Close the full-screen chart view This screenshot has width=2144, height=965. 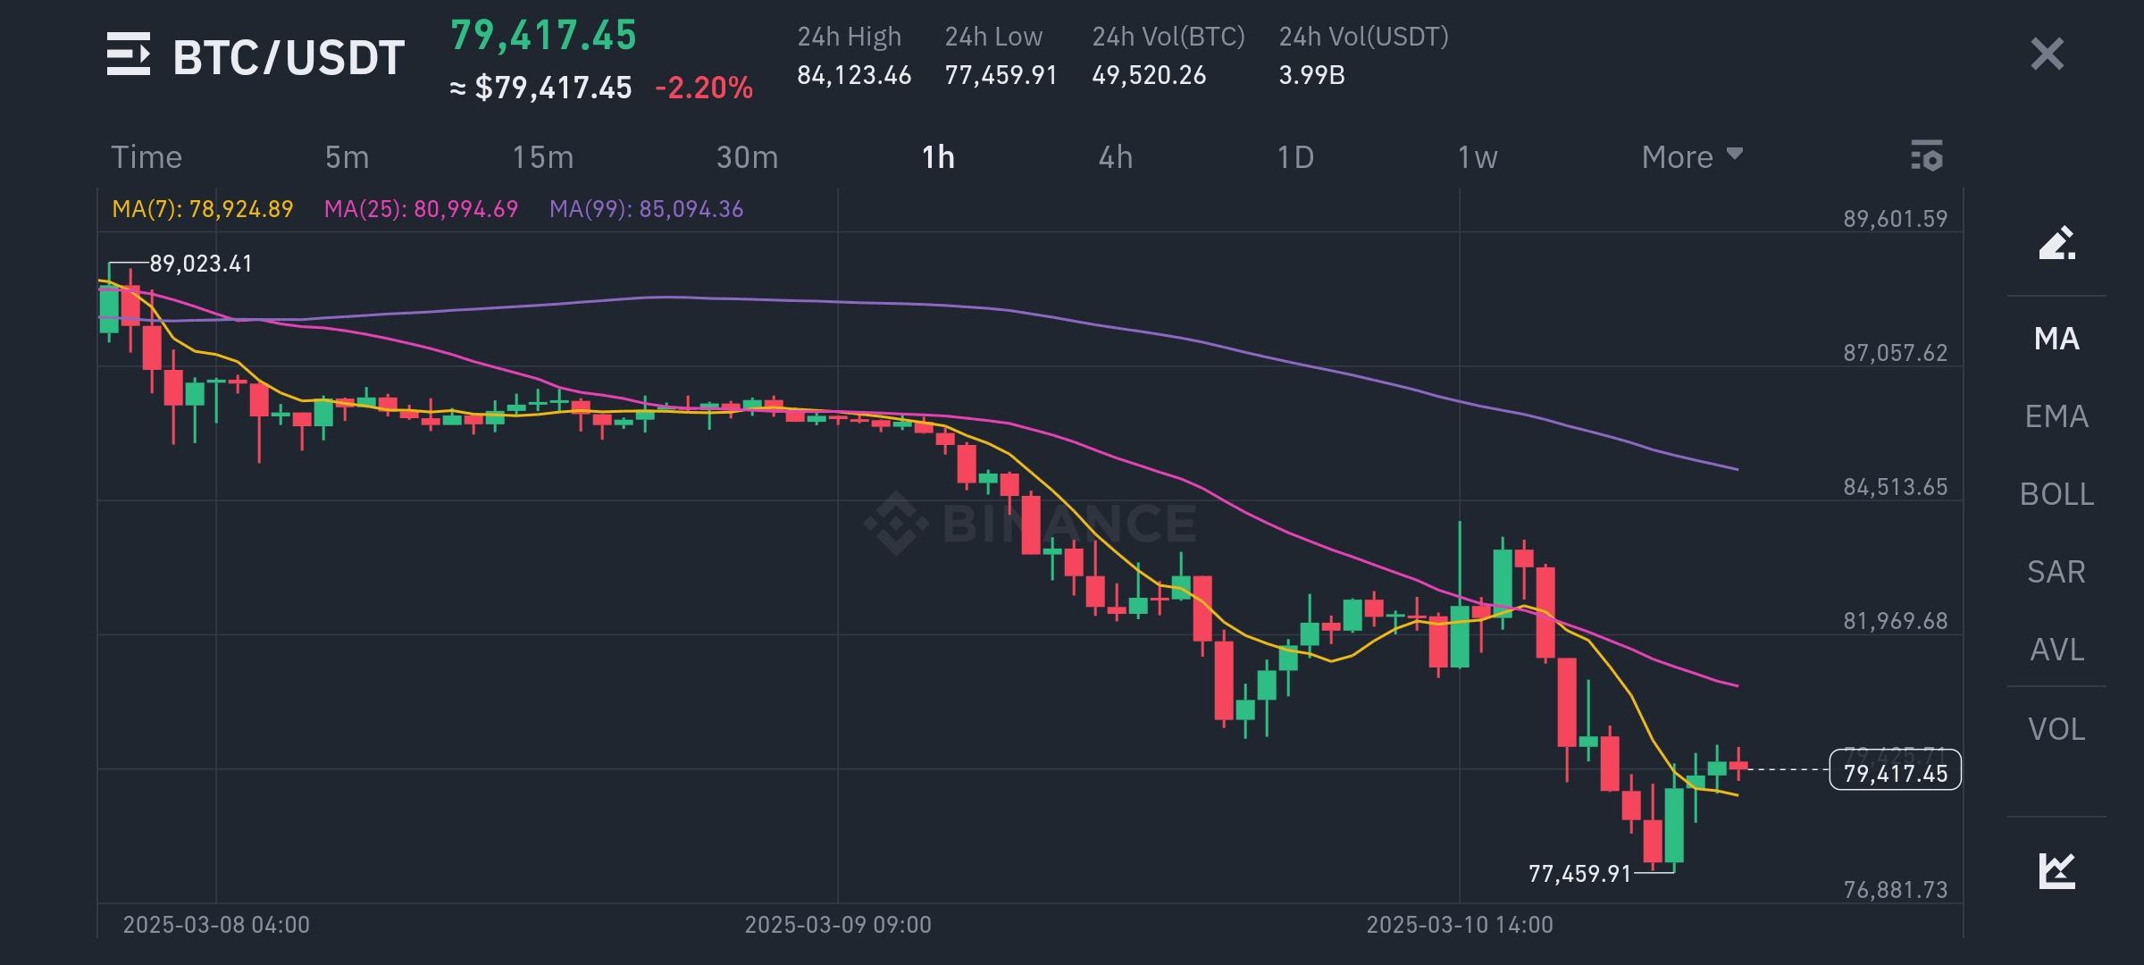pos(2047,54)
